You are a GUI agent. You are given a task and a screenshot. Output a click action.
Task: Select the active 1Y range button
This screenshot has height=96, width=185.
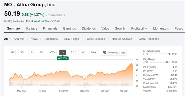coord(63,52)
